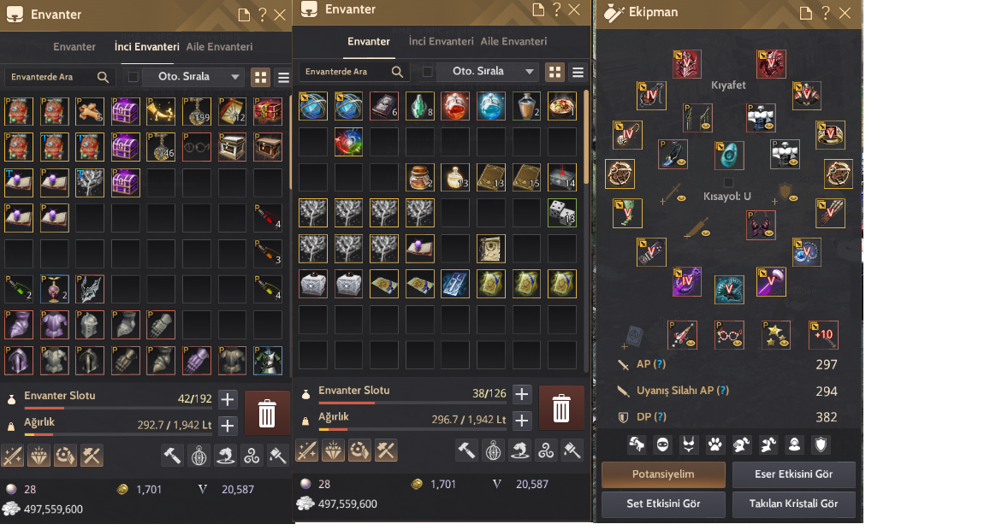
Task: Switch middle inventory to list view
Action: pos(578,72)
